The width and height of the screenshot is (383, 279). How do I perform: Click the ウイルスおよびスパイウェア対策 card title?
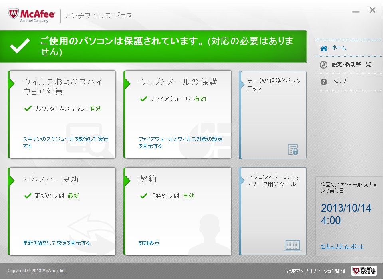point(63,87)
